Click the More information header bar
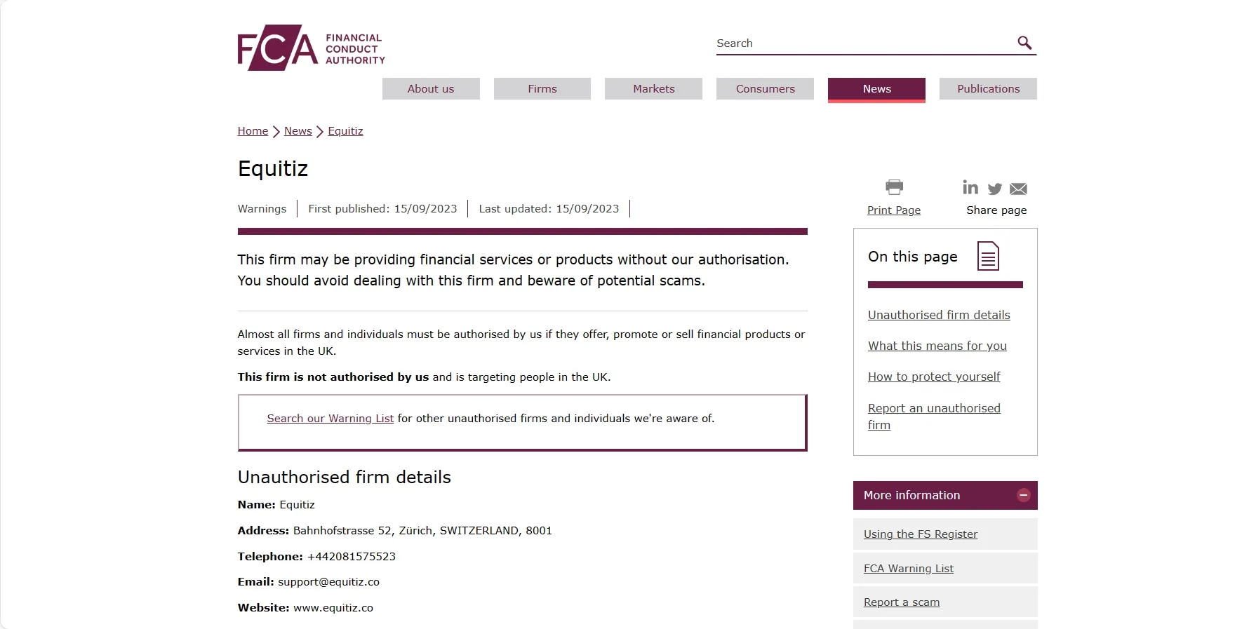Screen dimensions: 1249x629 coord(945,495)
